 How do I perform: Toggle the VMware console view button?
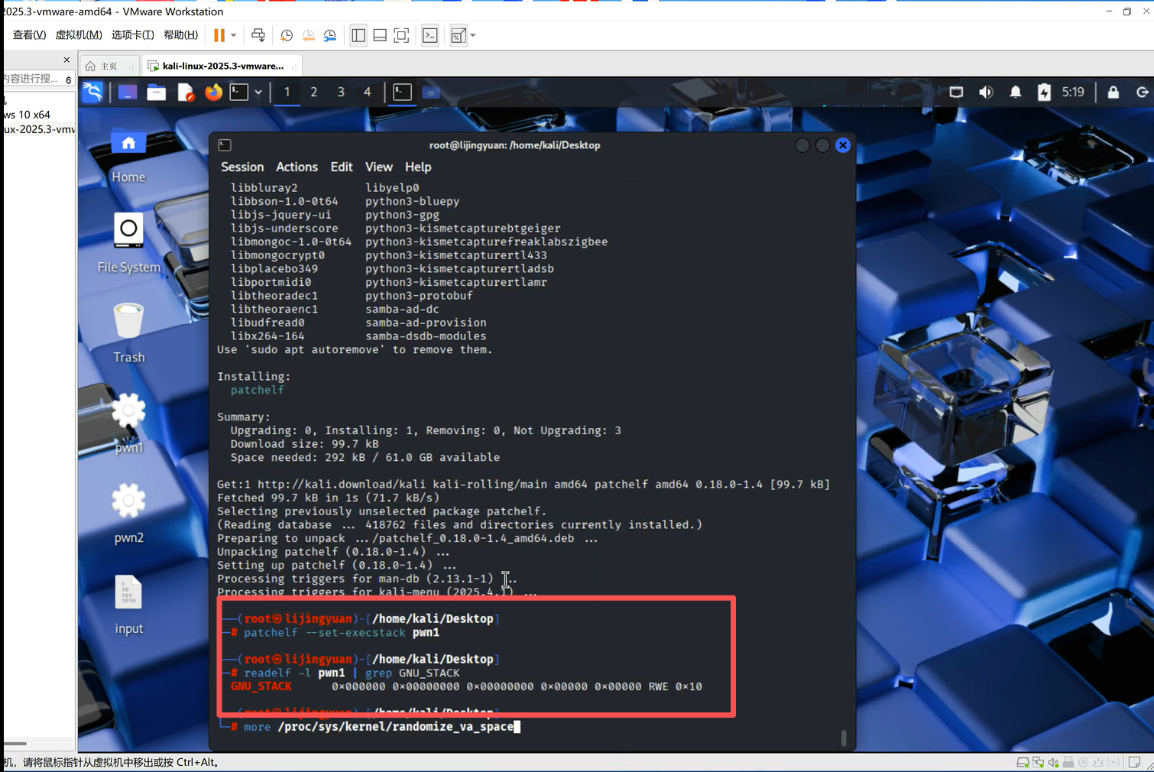430,35
